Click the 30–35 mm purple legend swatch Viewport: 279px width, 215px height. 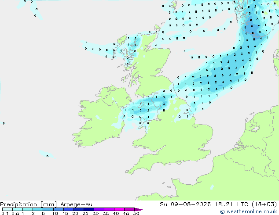[99, 209]
